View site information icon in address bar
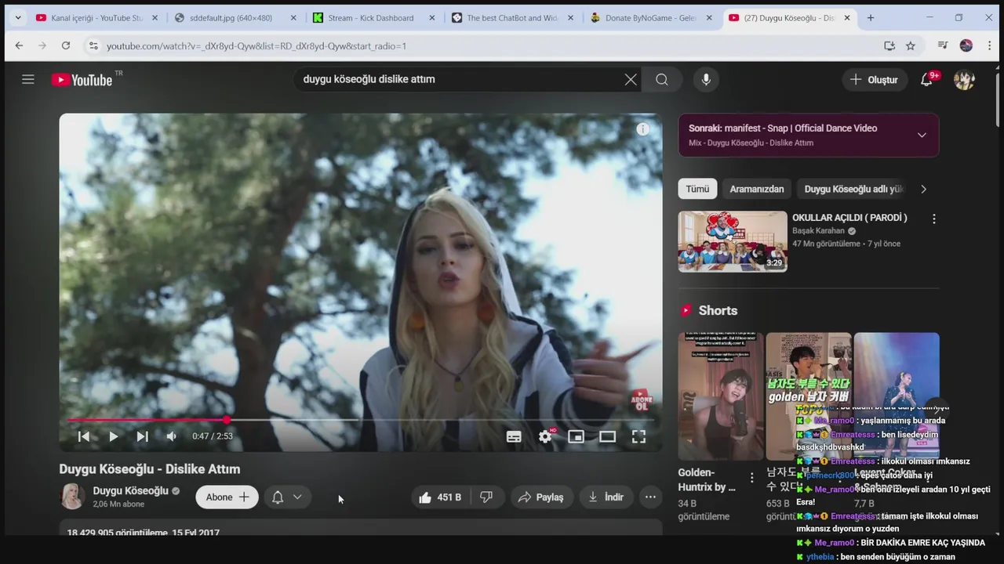Image resolution: width=1004 pixels, height=564 pixels. point(93,46)
